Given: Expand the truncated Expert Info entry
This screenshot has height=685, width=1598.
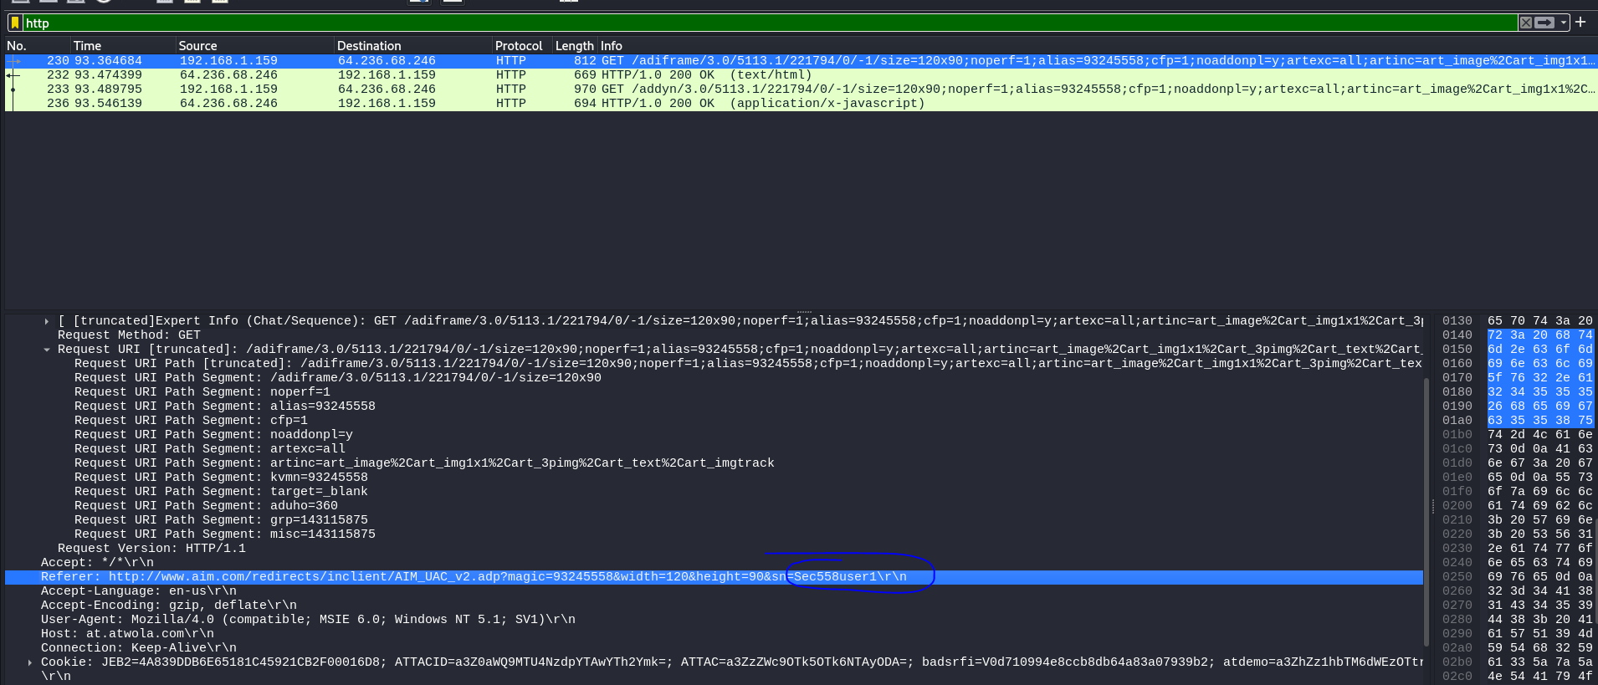Looking at the screenshot, I should (47, 321).
